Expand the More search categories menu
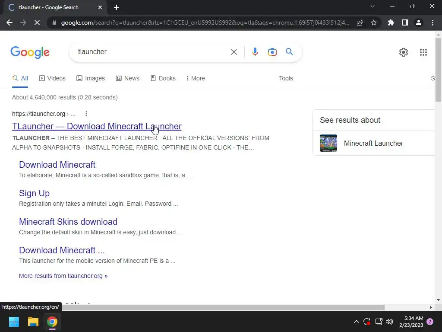442x332 pixels. pyautogui.click(x=196, y=79)
